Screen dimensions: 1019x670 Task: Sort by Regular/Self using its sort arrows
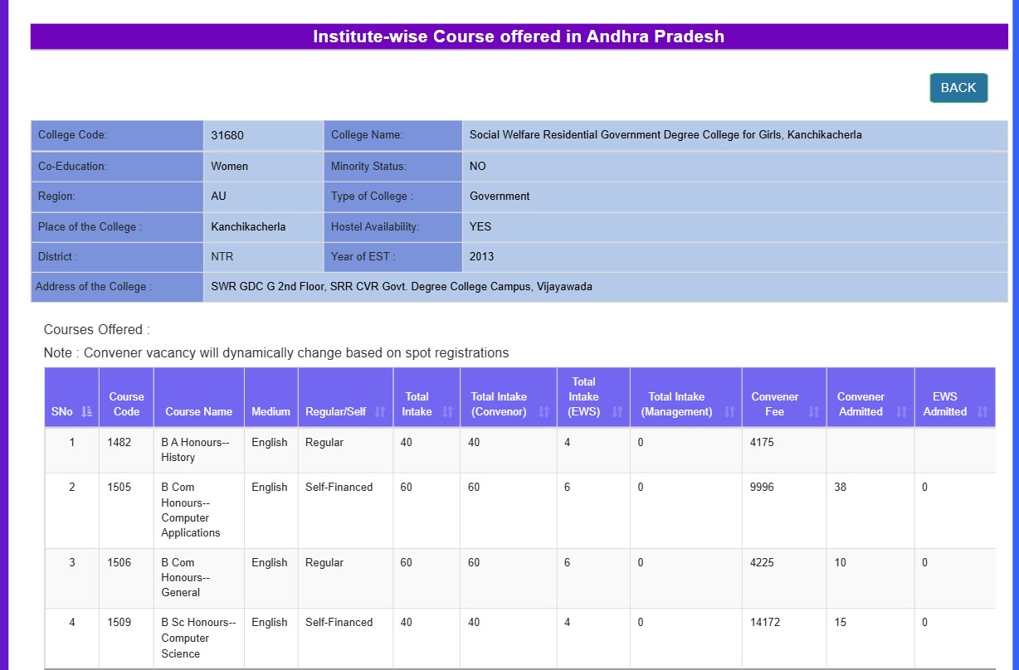coord(380,412)
